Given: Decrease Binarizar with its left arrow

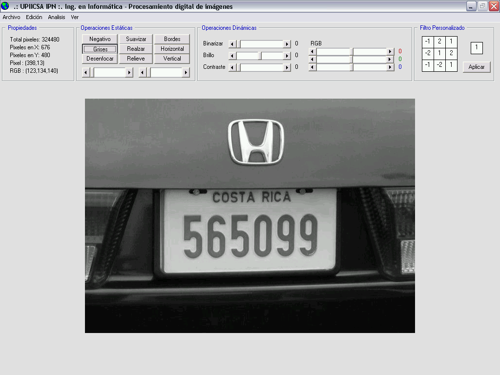Looking at the screenshot, I should (x=232, y=44).
